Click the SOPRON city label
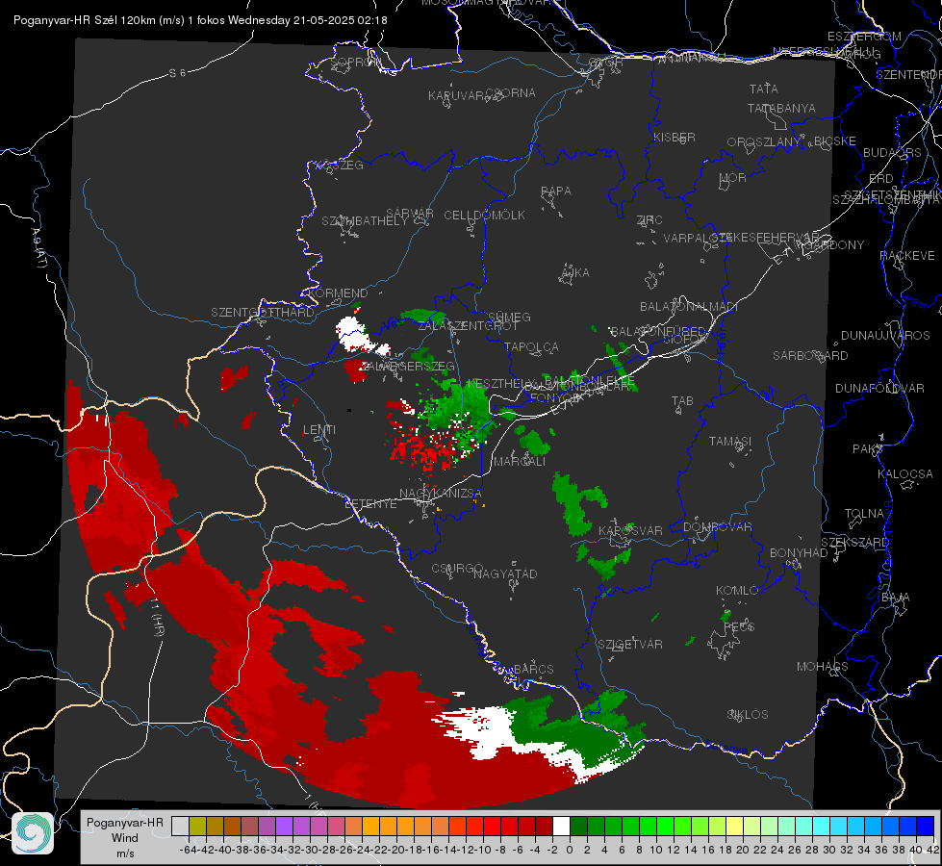This screenshot has height=866, width=942. click(354, 62)
